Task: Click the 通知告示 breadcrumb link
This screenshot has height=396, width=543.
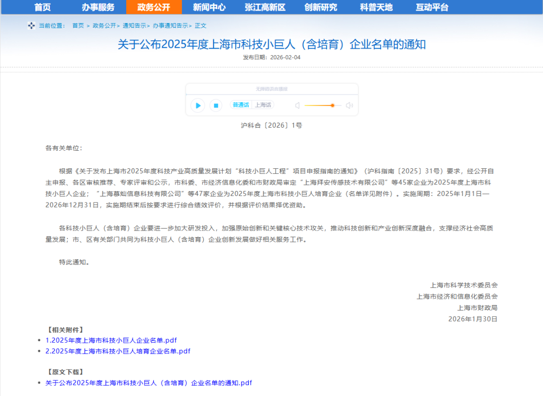Action: [134, 26]
